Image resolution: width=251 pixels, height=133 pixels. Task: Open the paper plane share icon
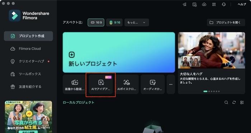click(x=185, y=4)
